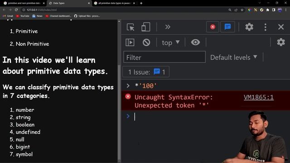
Task: Toggle the device toolbar icon in DevTools
Action: pos(146,27)
